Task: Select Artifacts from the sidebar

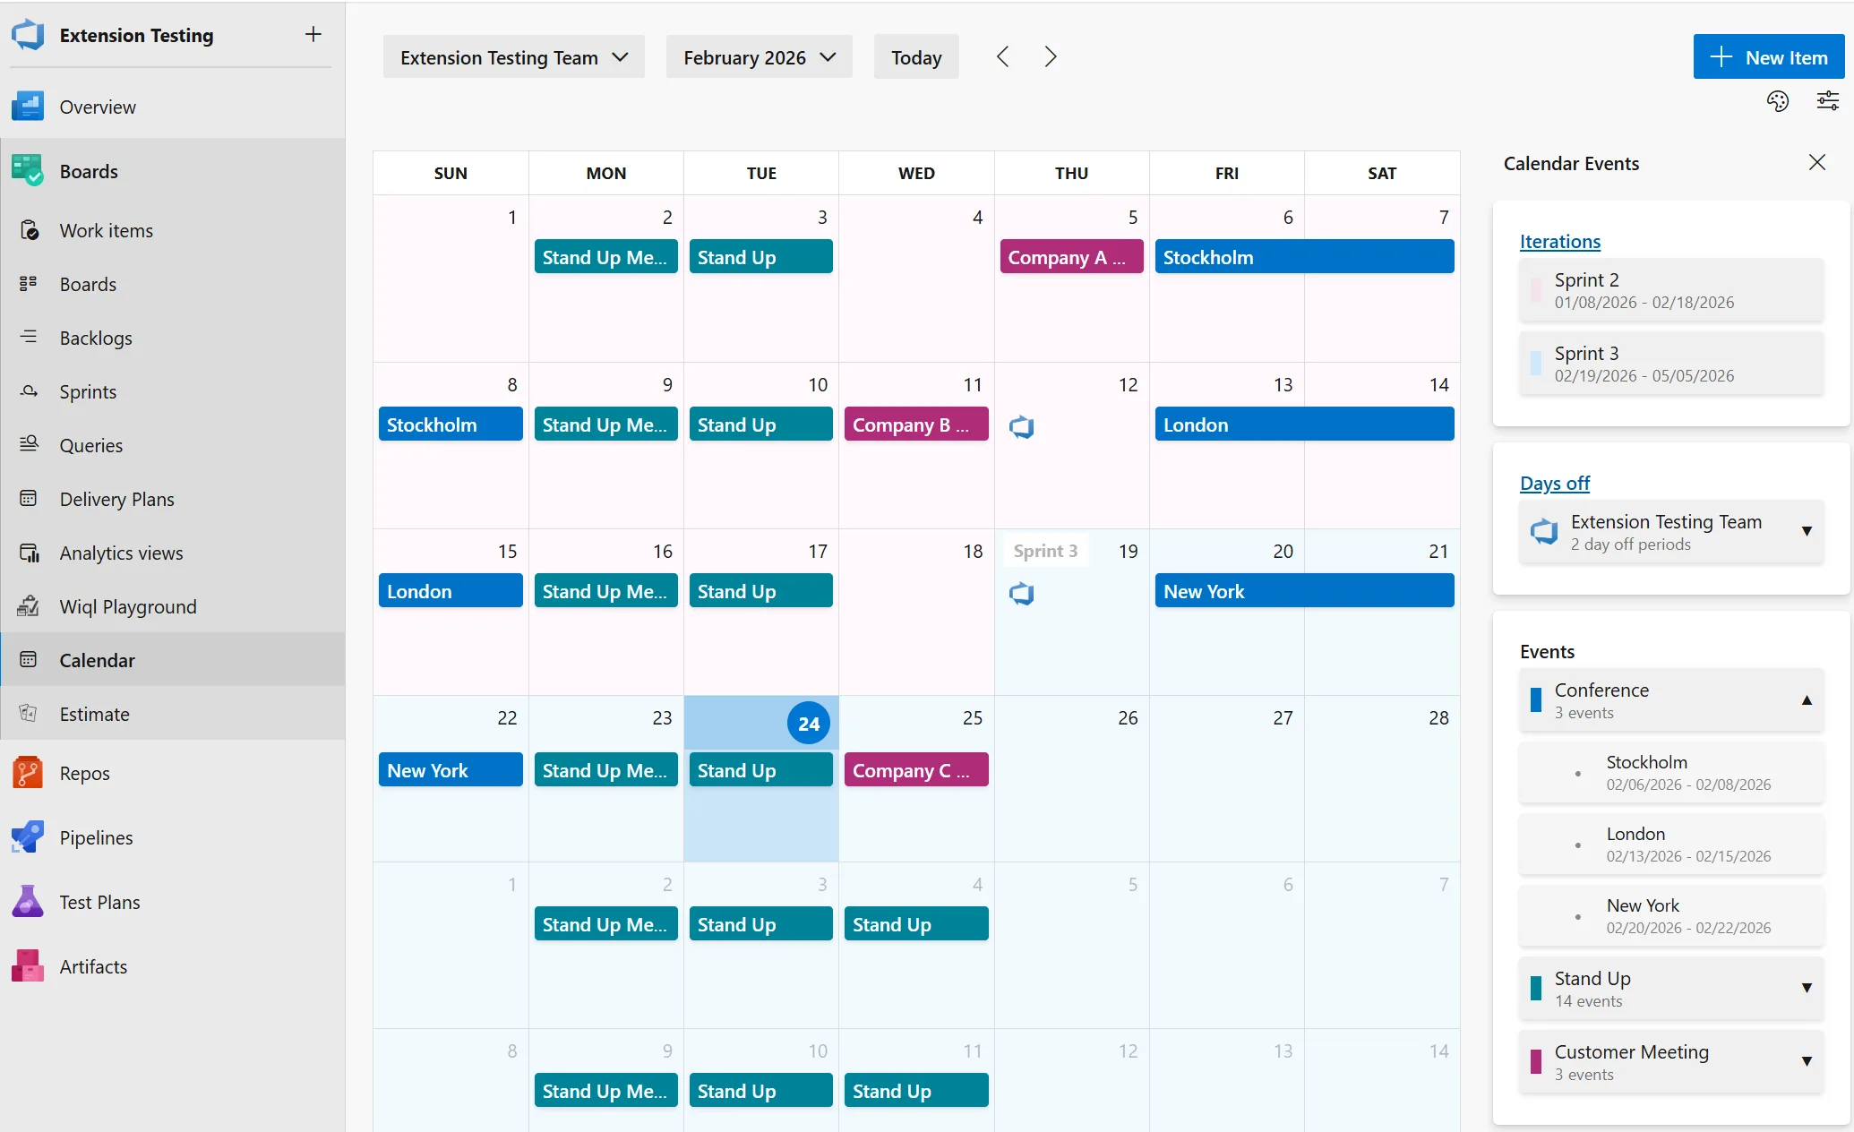Action: pyautogui.click(x=93, y=966)
